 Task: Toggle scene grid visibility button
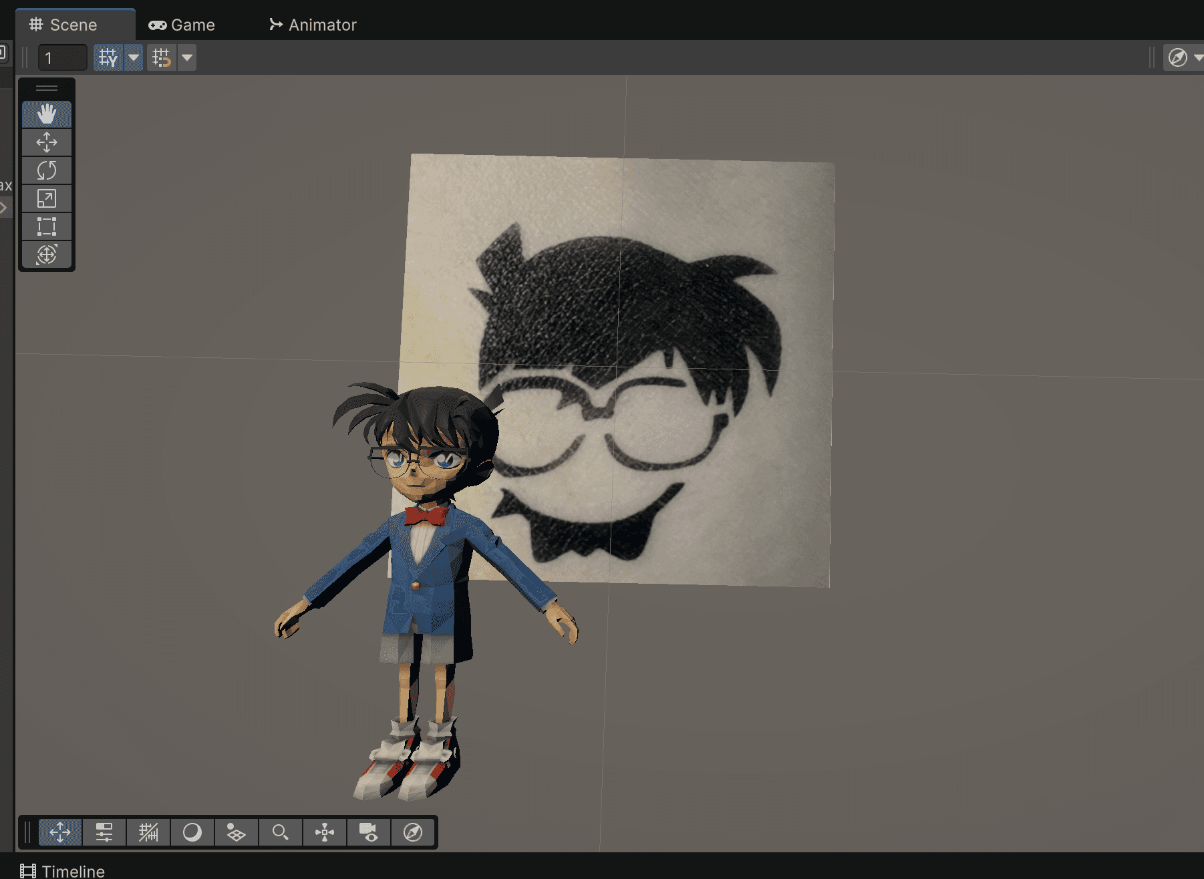[108, 57]
